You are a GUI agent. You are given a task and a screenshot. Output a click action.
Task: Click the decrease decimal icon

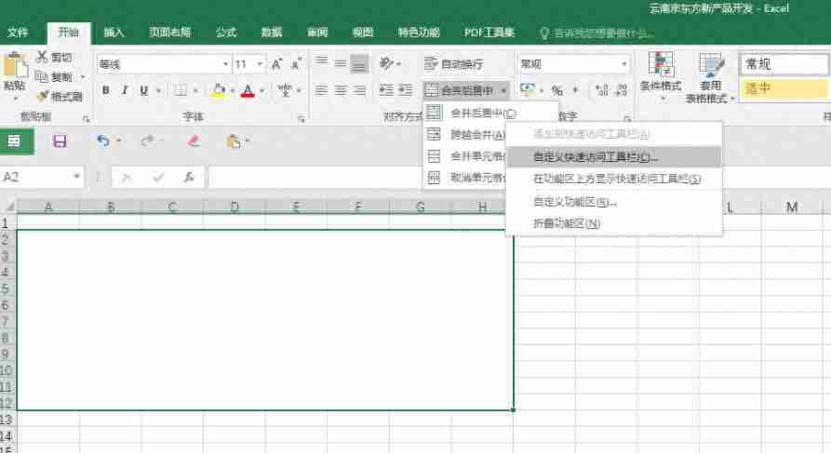621,90
